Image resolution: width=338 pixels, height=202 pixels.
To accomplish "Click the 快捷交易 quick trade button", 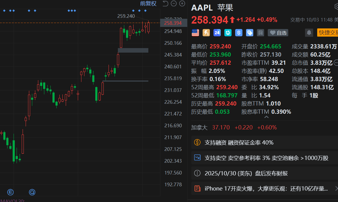I will click(328, 33).
